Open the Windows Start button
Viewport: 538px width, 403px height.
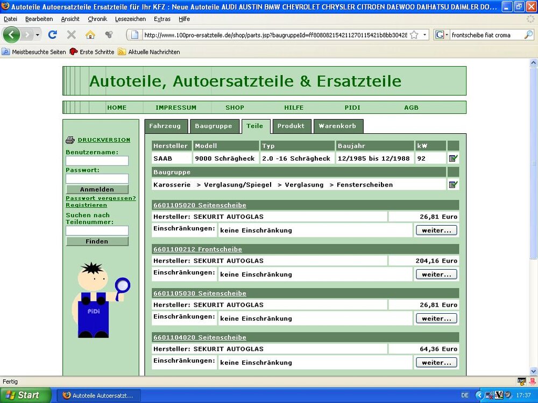(x=25, y=395)
